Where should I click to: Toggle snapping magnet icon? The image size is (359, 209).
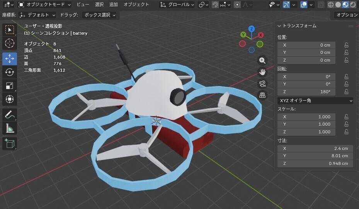pos(215,5)
